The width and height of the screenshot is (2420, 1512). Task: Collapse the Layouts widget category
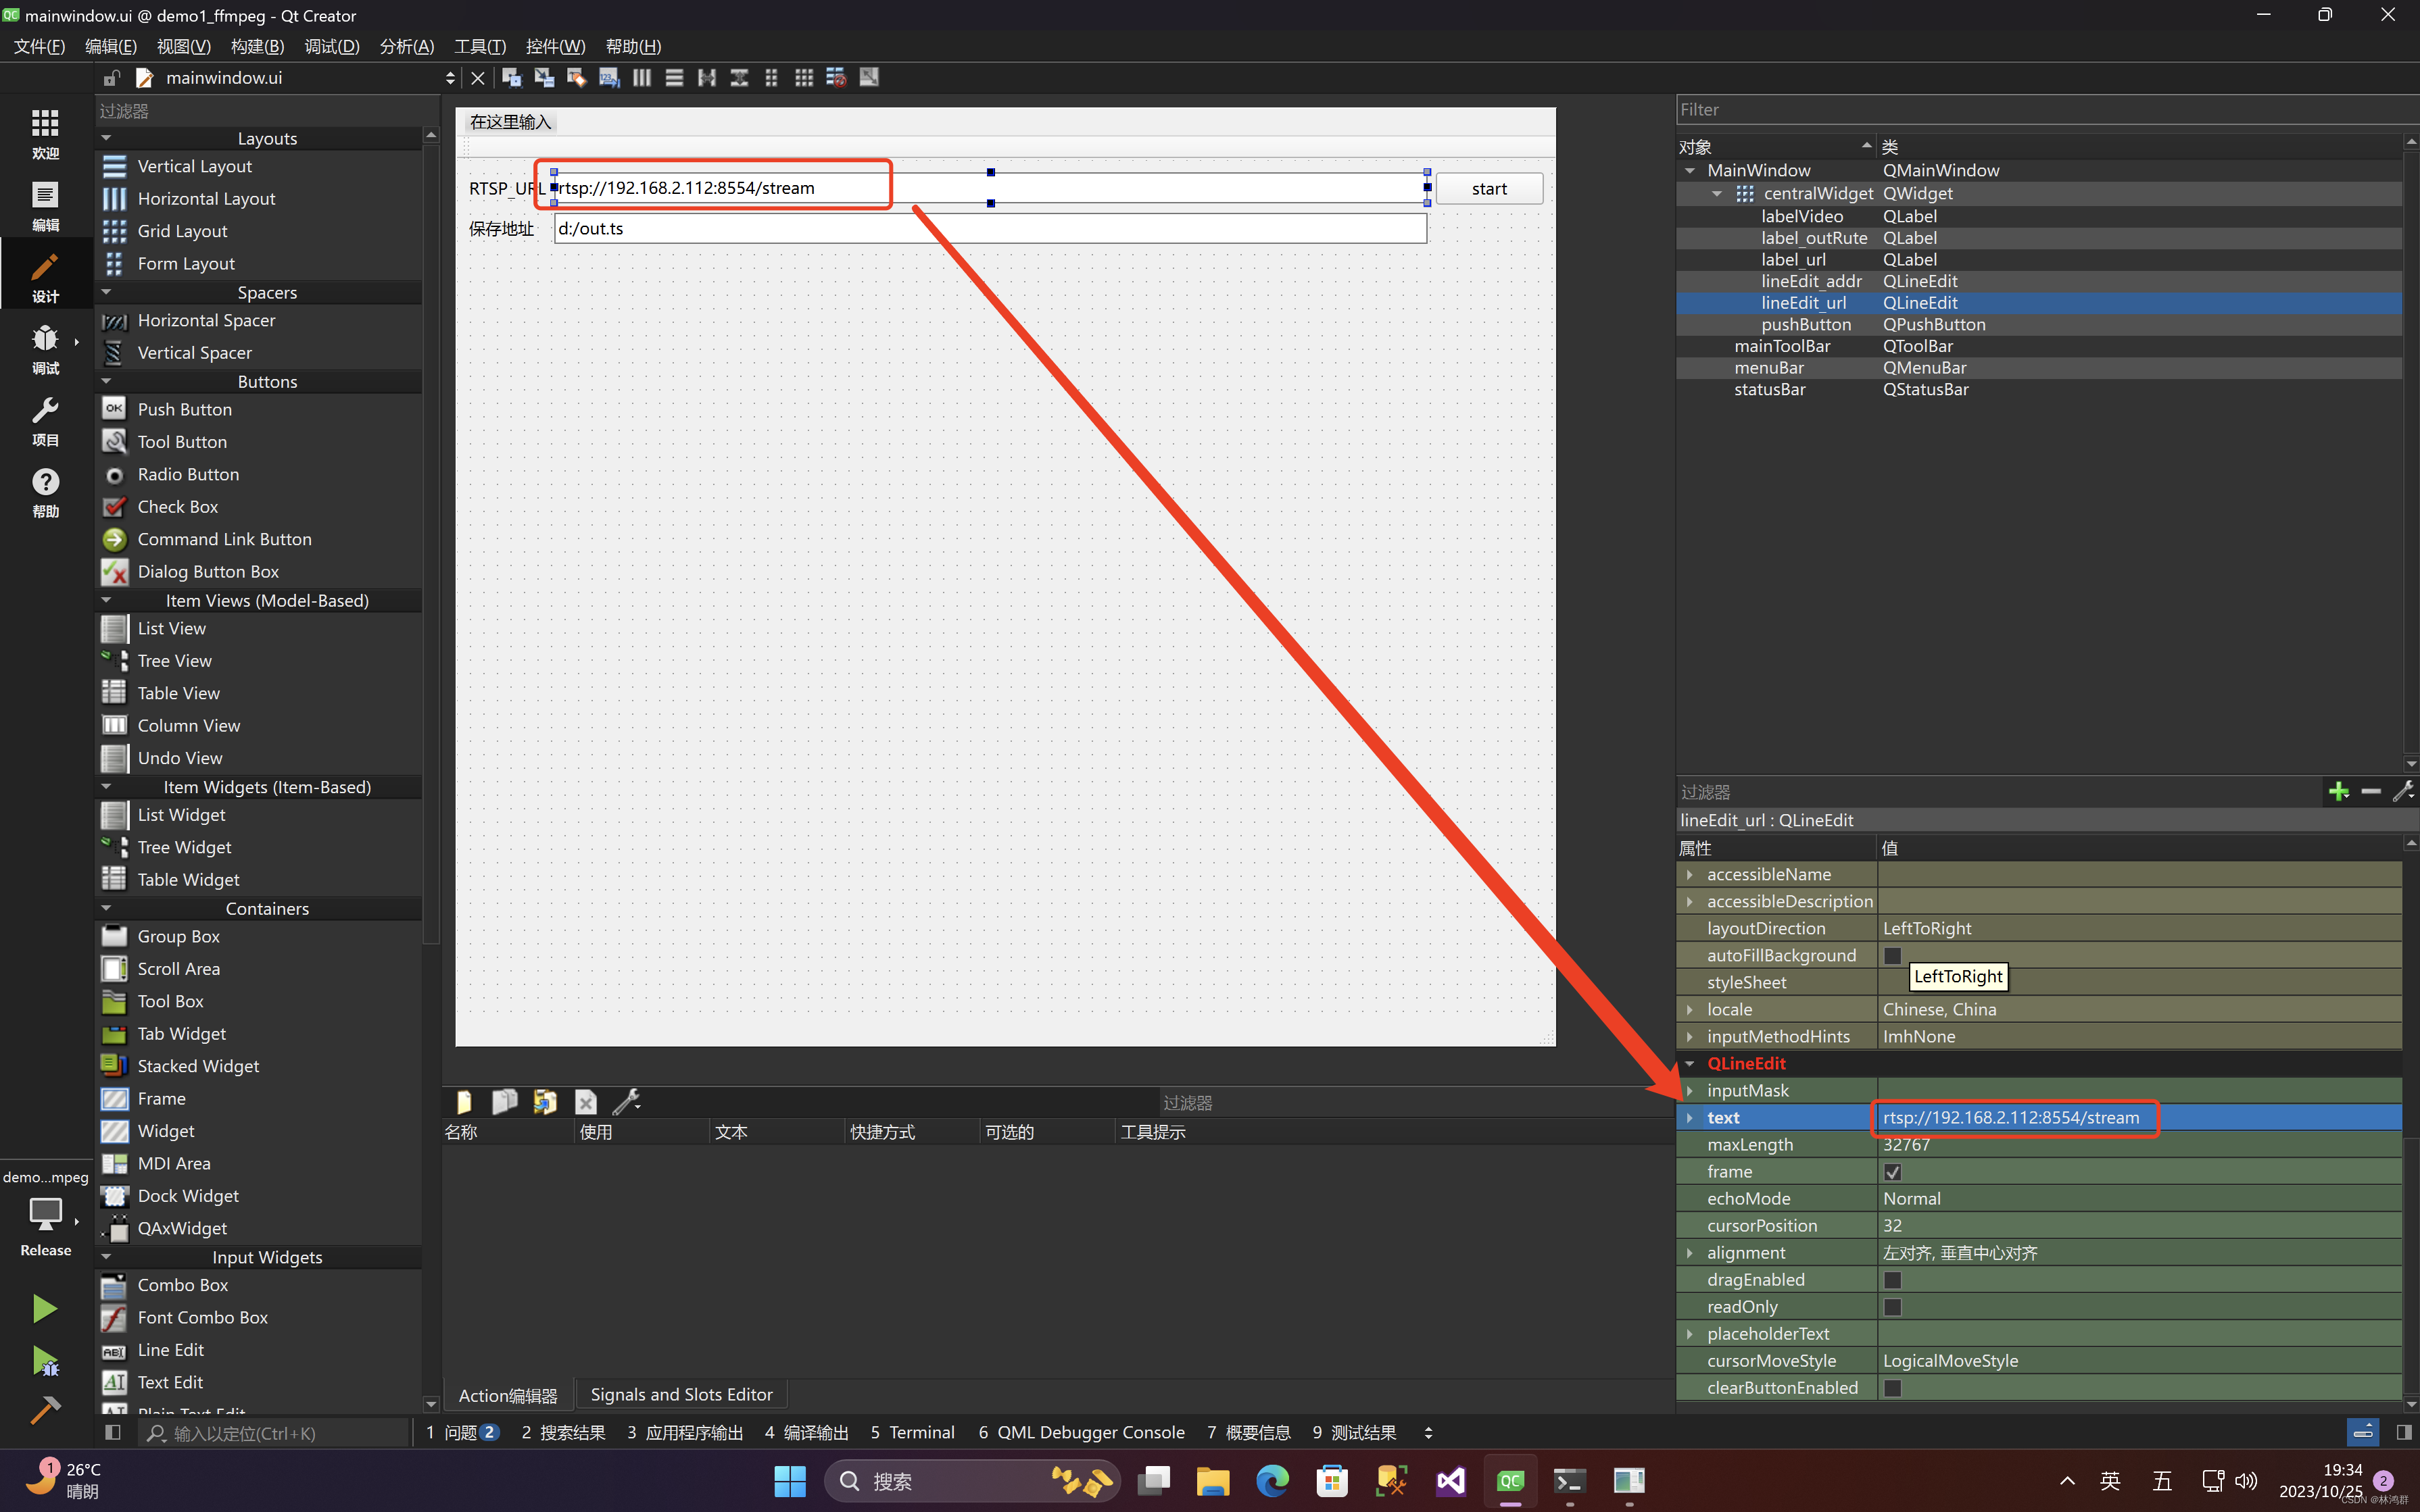point(107,138)
